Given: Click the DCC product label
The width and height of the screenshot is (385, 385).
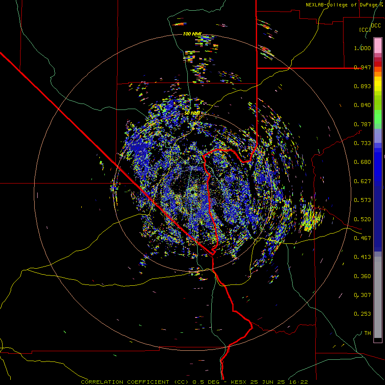Looking at the screenshot, I should click(x=376, y=26).
